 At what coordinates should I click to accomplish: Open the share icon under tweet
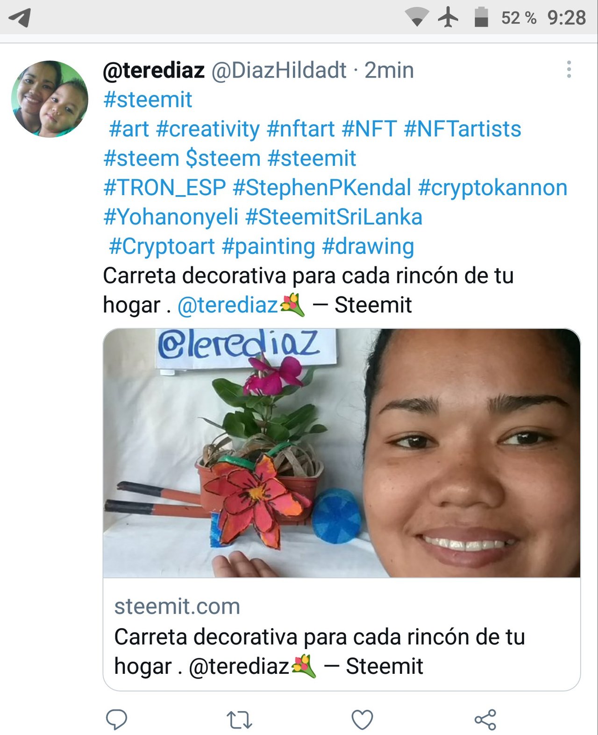point(485,720)
